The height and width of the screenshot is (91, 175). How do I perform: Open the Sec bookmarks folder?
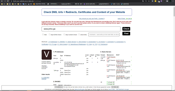(x=9, y=4)
